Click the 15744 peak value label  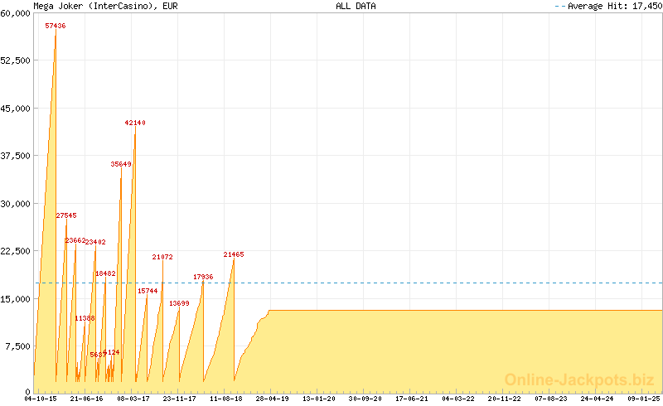click(148, 291)
